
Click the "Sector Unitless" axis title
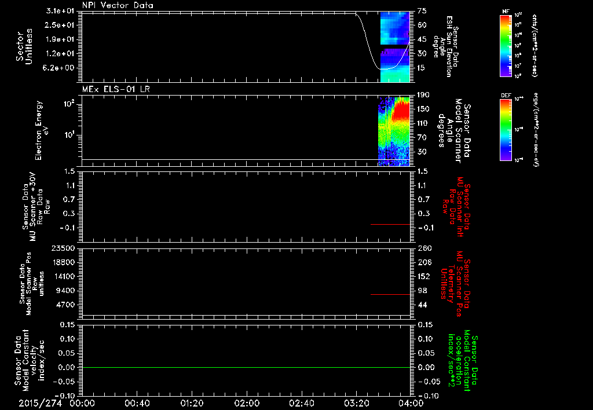(24, 46)
